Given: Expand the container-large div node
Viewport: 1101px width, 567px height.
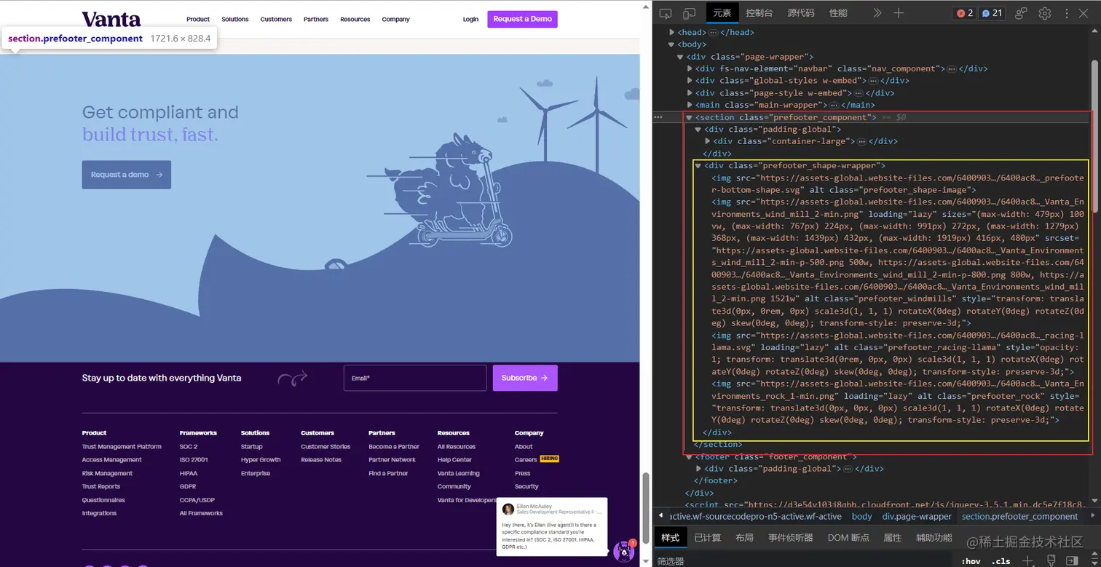Looking at the screenshot, I should 708,141.
